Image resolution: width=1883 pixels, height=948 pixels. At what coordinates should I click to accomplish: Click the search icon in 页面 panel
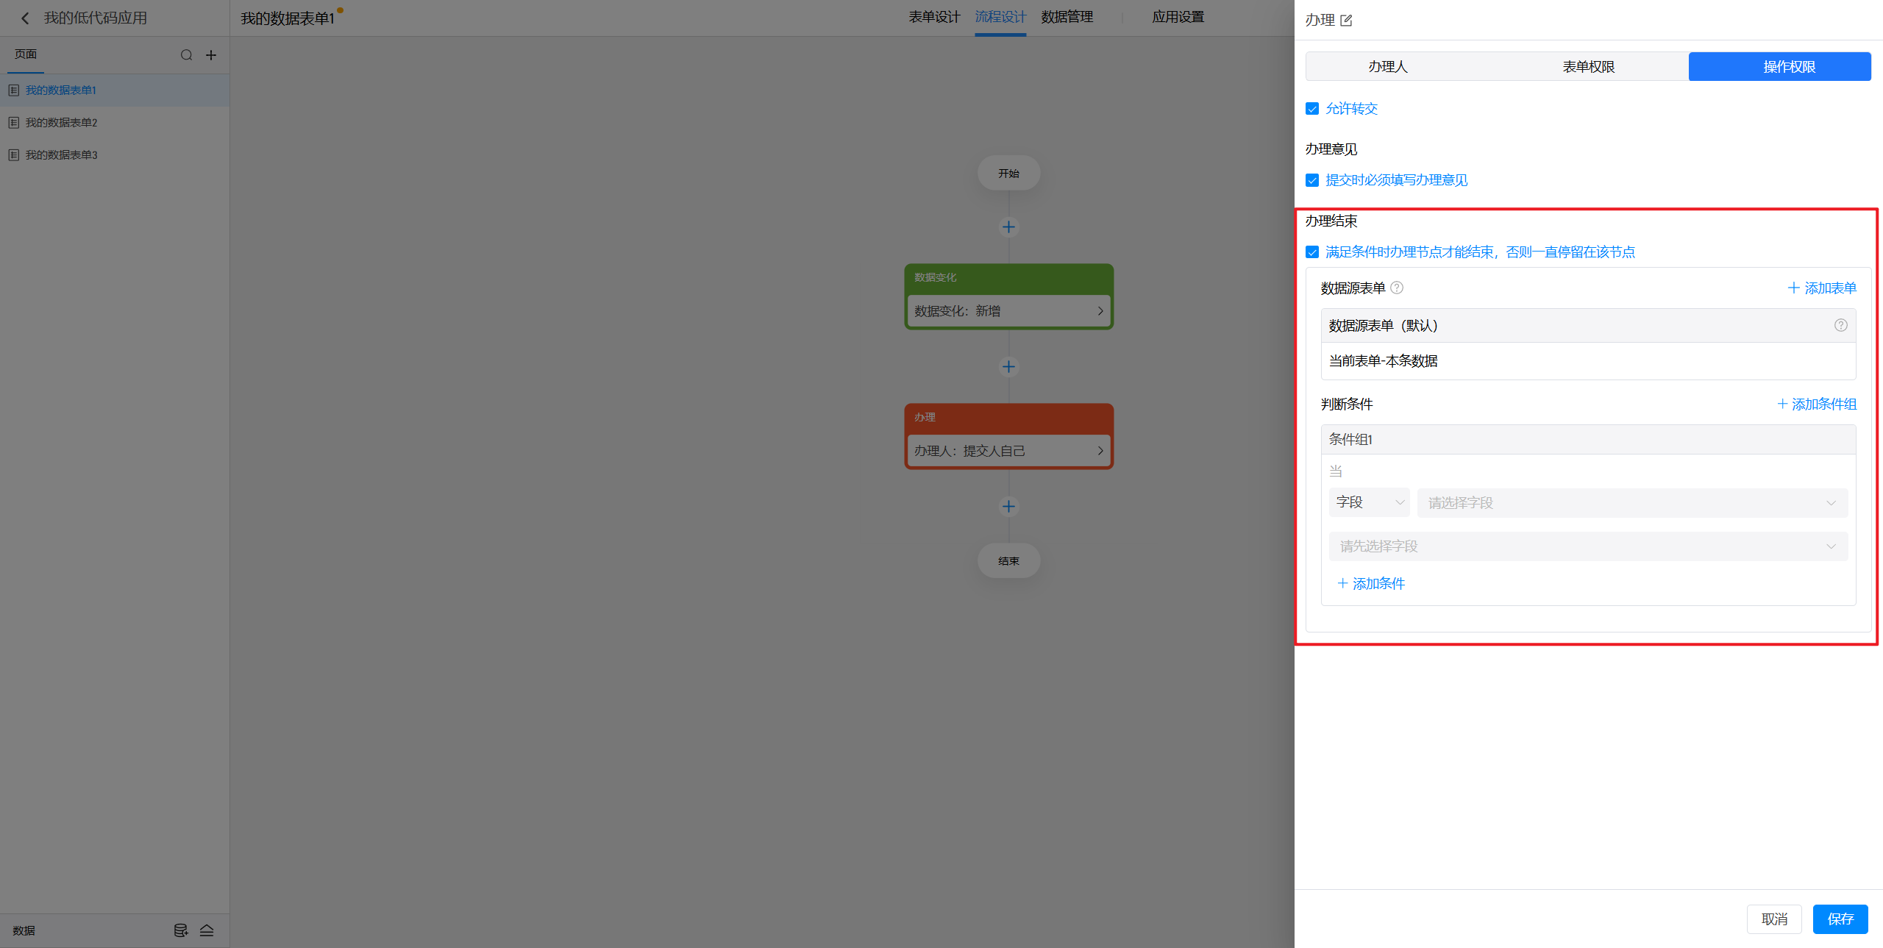coord(186,55)
